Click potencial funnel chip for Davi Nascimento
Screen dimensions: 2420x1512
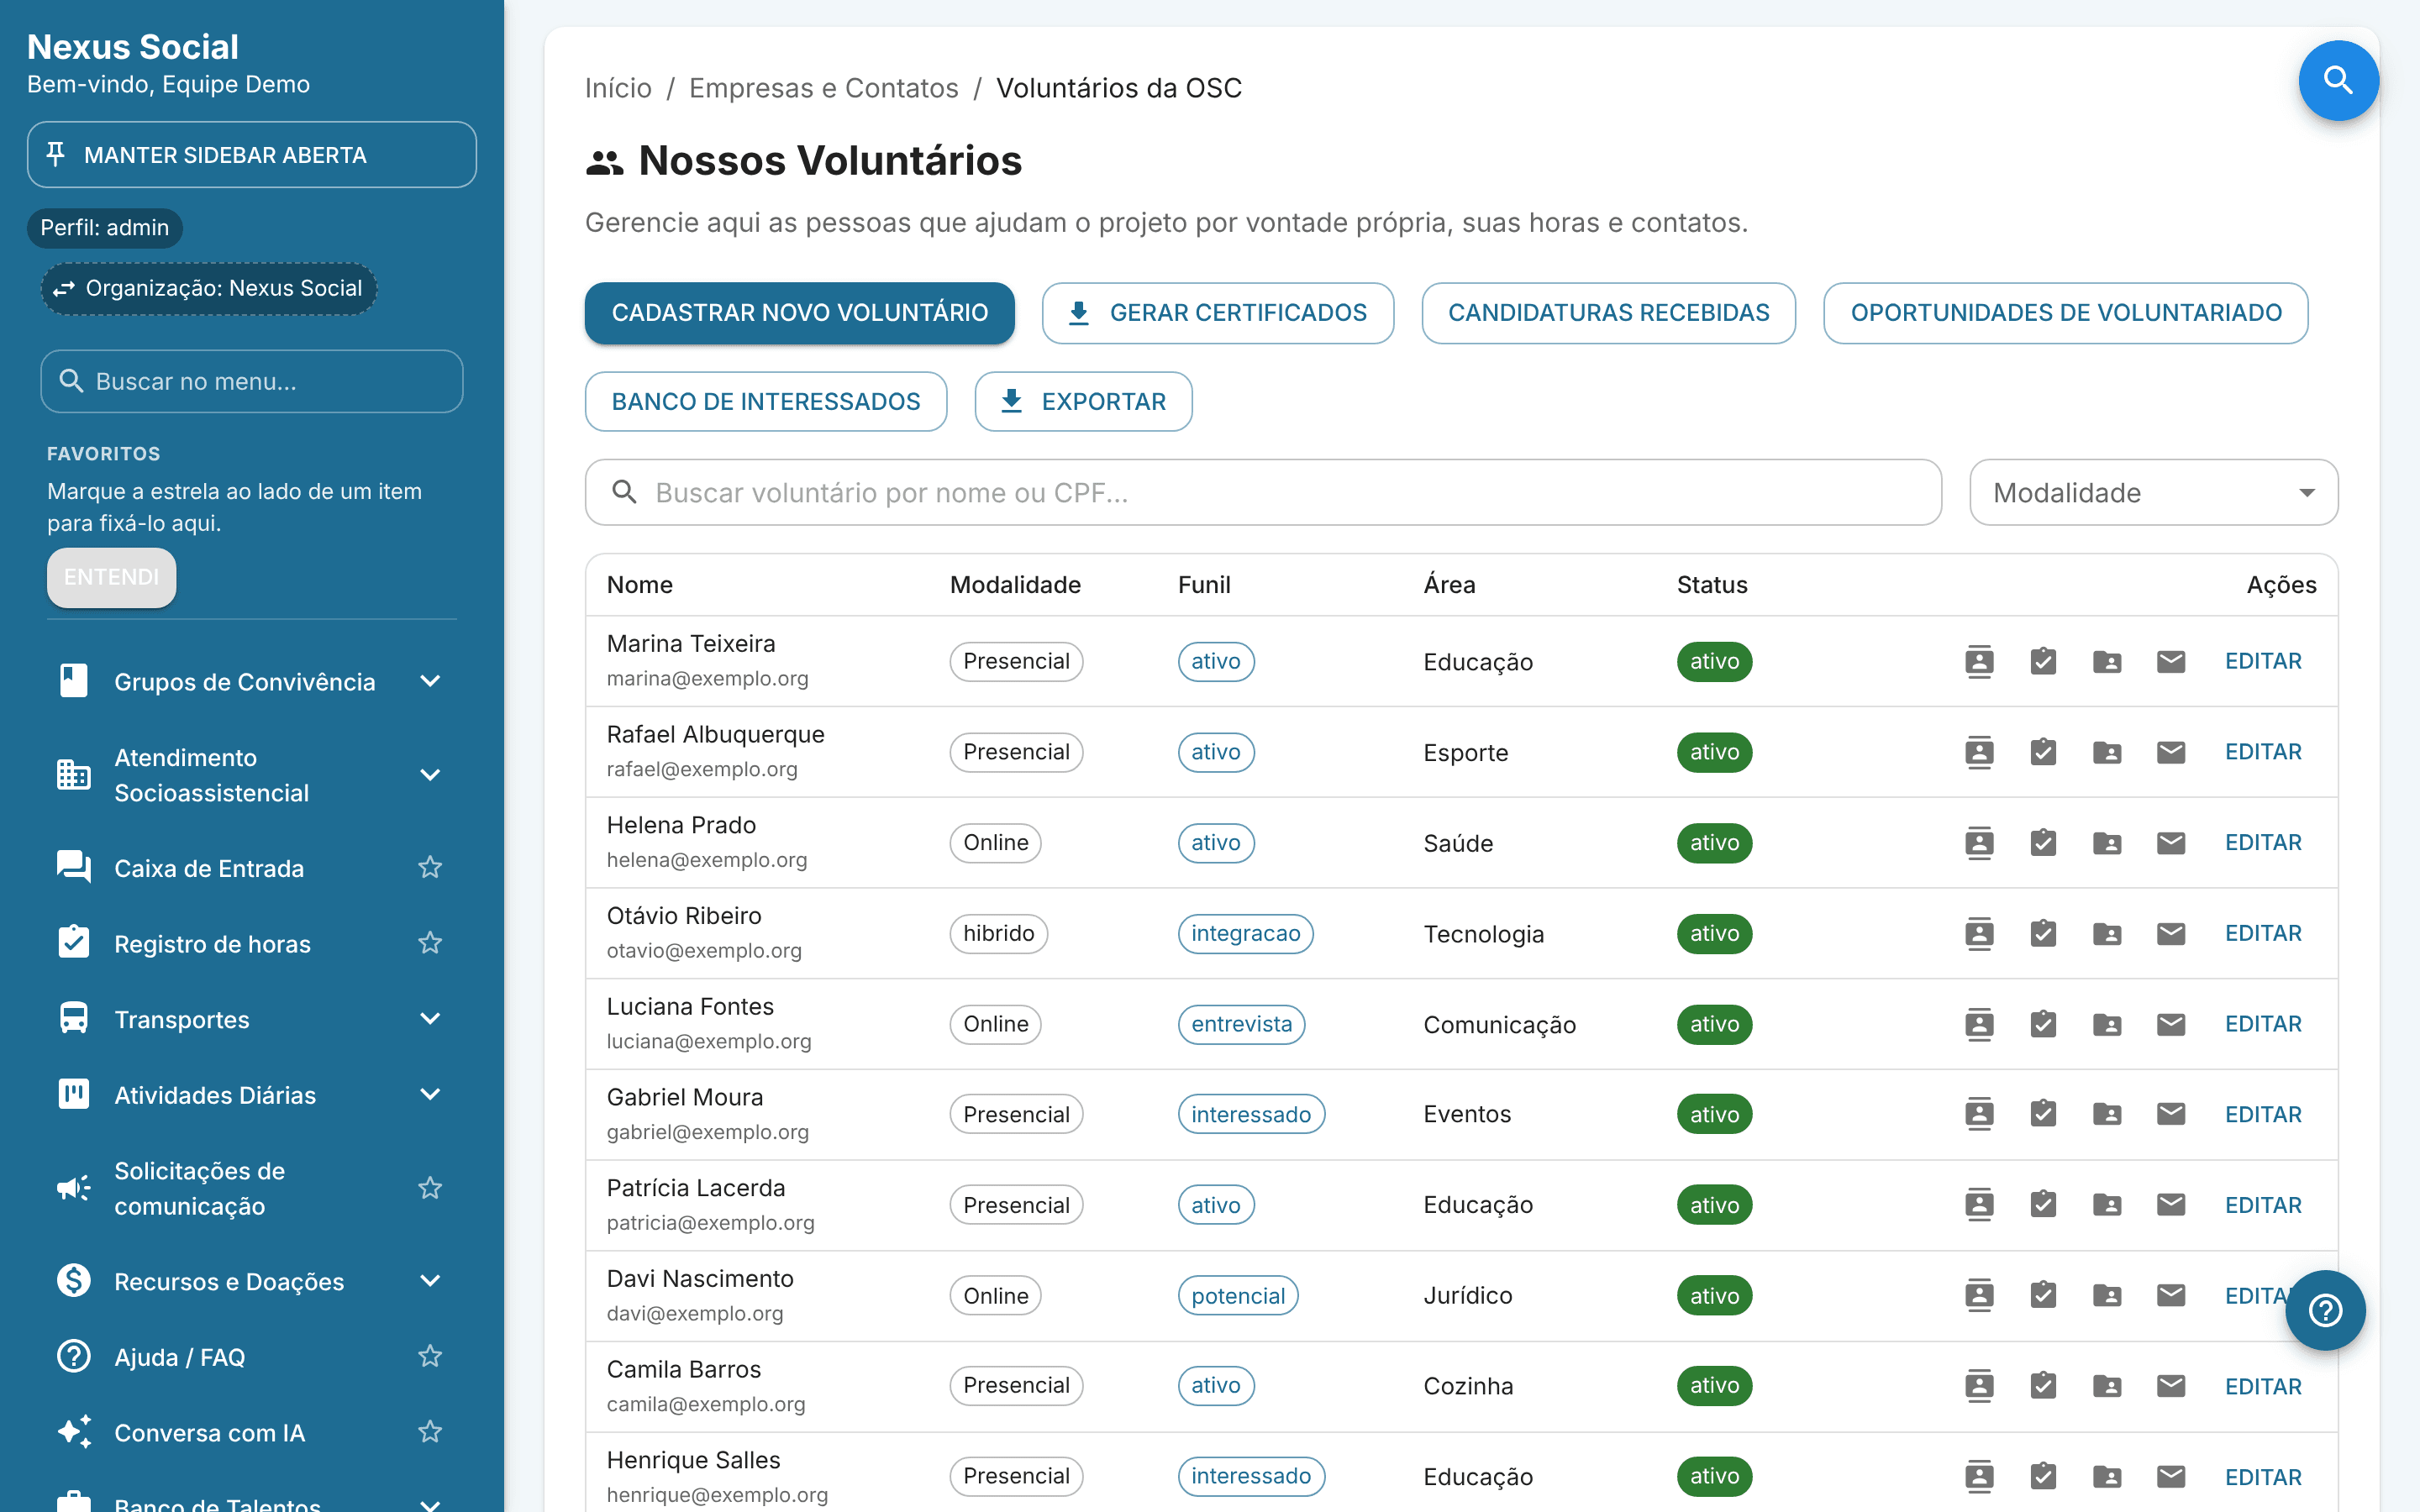pyautogui.click(x=1237, y=1296)
